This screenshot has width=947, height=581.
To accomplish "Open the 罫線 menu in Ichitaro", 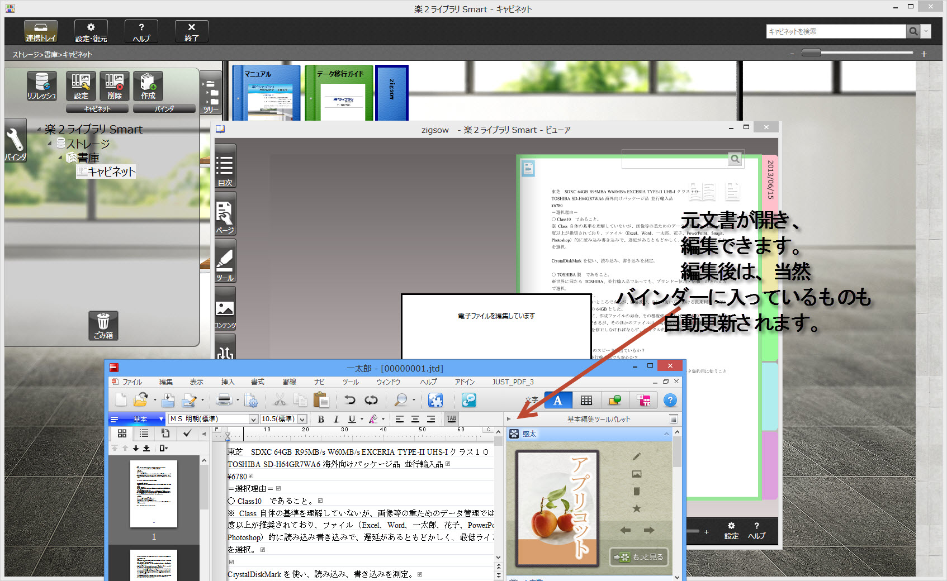I will [x=290, y=382].
